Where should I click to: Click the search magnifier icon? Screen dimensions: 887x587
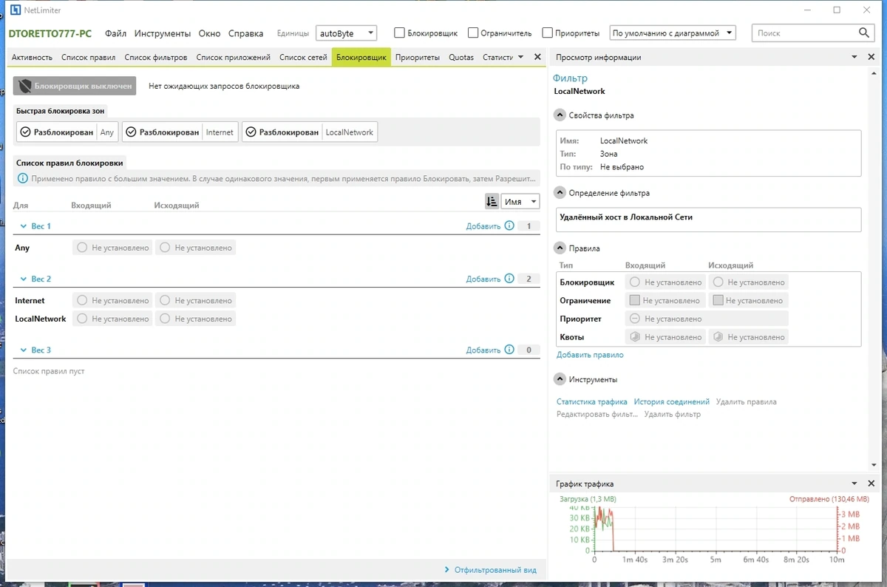tap(865, 33)
